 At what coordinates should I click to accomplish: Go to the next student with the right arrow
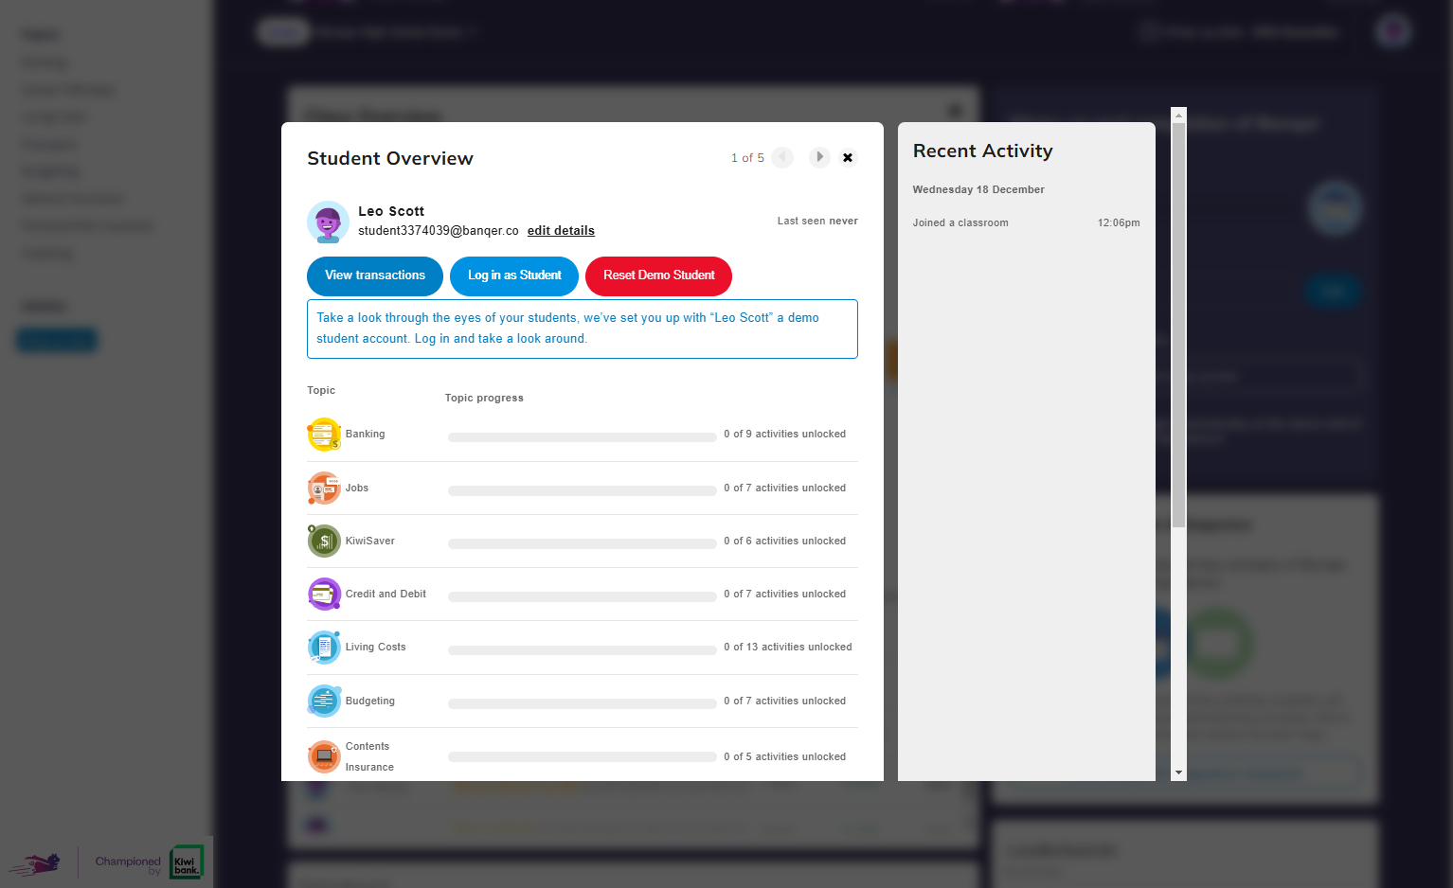(819, 157)
